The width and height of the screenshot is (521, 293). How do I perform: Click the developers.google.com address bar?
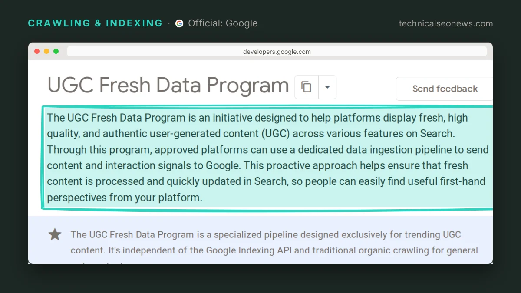coord(277,52)
